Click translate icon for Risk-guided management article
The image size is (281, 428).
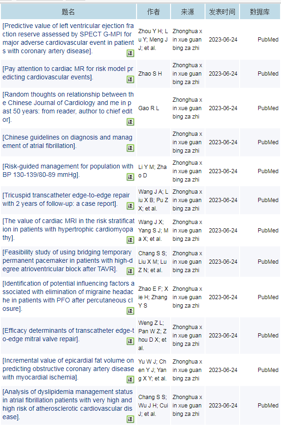(130, 177)
